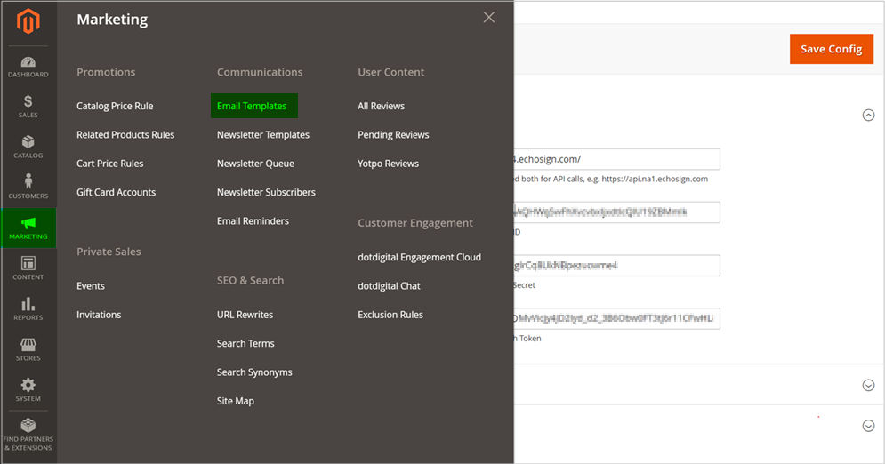This screenshot has width=885, height=464.
Task: Go to Newsletter Subscribers link
Action: [x=266, y=192]
